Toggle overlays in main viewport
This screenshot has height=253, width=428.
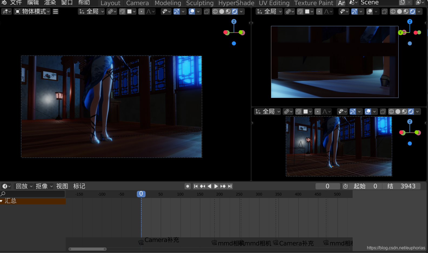pos(192,12)
